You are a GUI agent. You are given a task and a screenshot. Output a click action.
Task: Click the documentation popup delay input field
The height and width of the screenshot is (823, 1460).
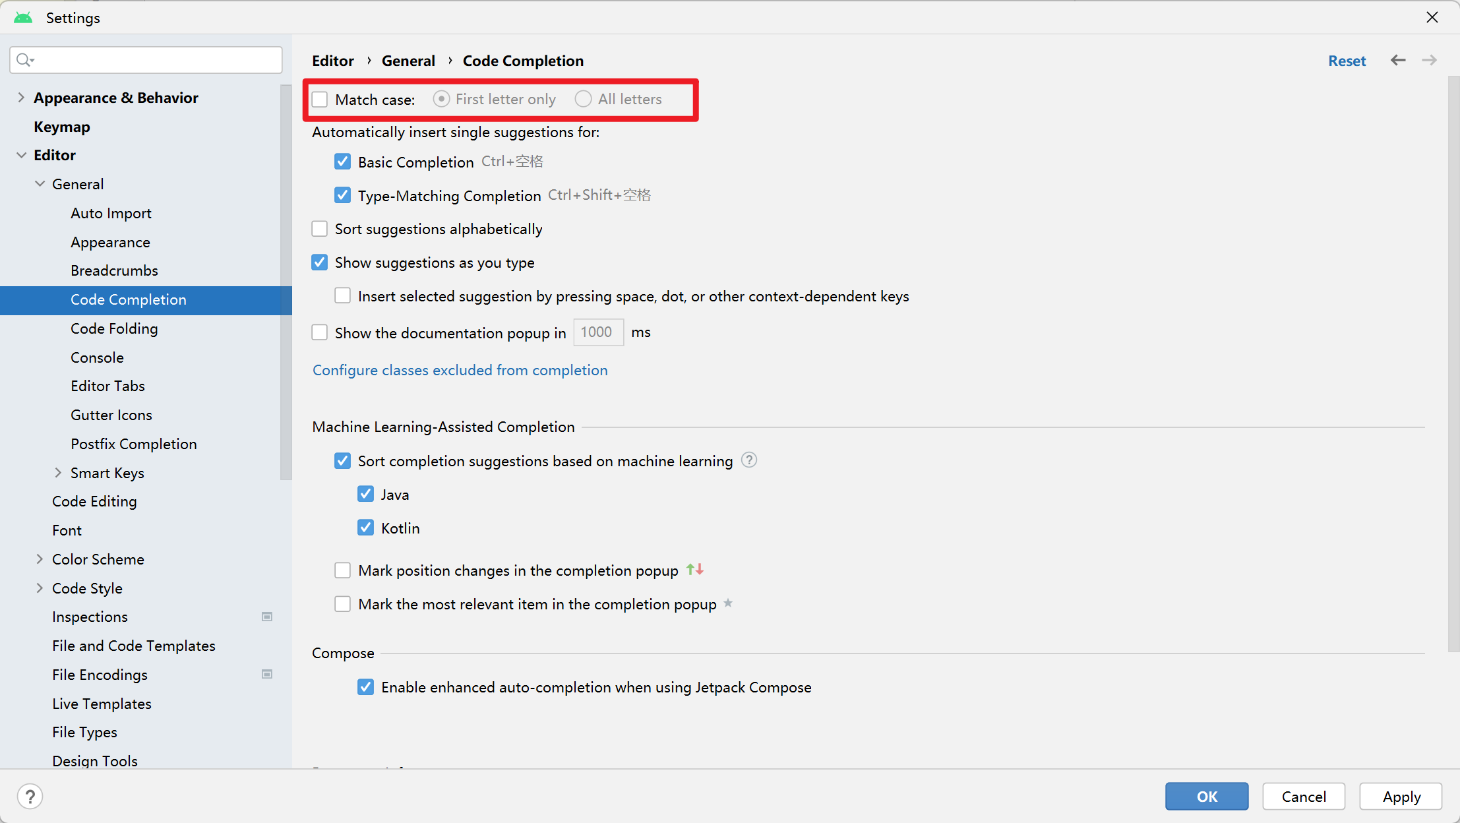597,332
